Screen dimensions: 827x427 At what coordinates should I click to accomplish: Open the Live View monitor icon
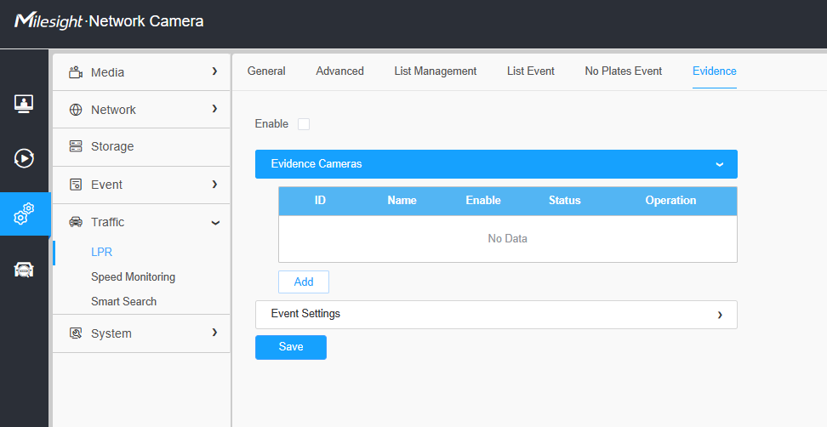(x=24, y=104)
